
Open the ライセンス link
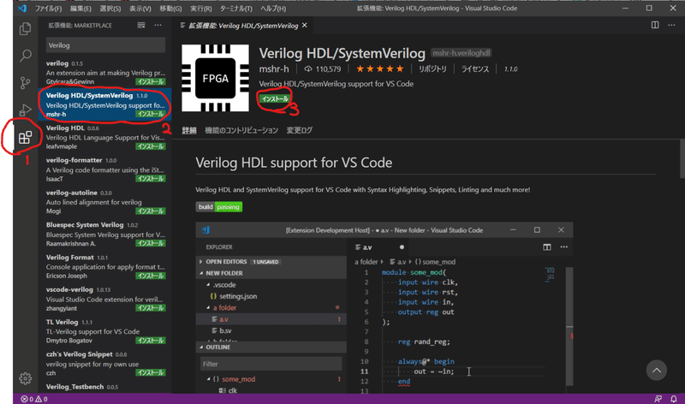475,69
